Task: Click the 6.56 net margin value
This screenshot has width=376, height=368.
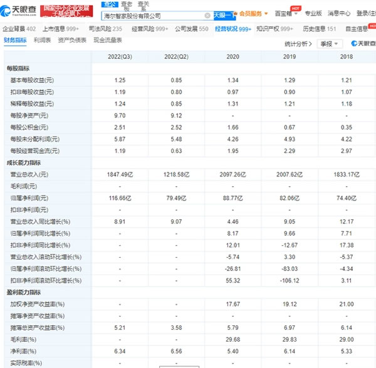Action: tap(176, 351)
